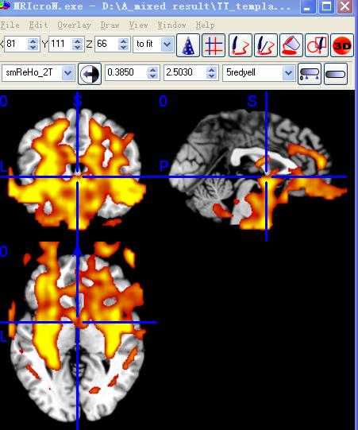Select the pen erase draw tool icon

pos(266,45)
